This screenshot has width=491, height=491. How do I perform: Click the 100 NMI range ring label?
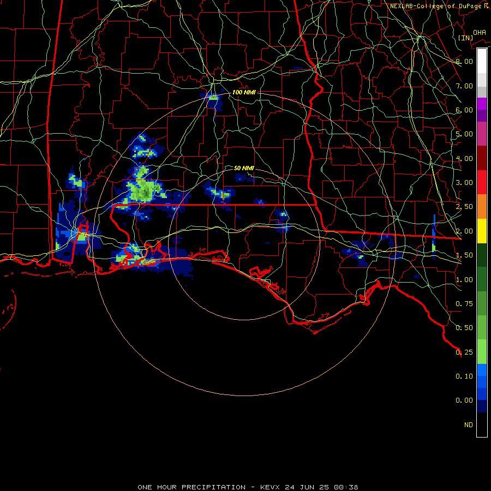click(x=244, y=92)
